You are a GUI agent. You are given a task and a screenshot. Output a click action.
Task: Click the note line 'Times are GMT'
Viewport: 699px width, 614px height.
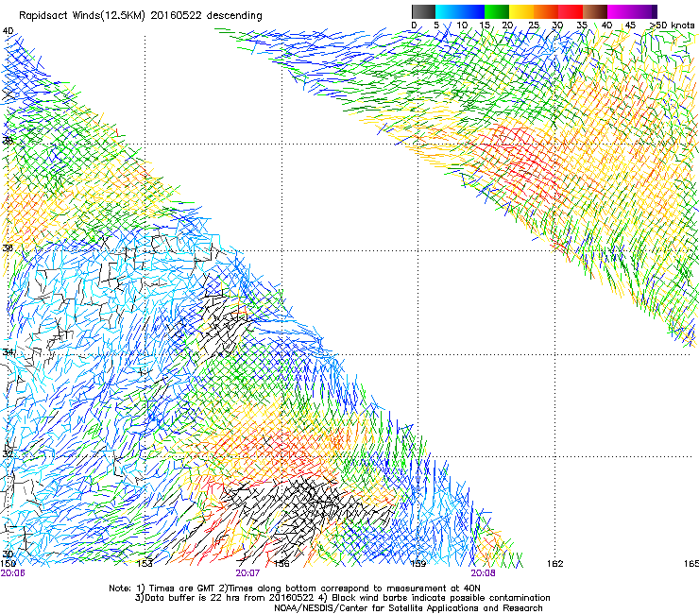point(182,588)
